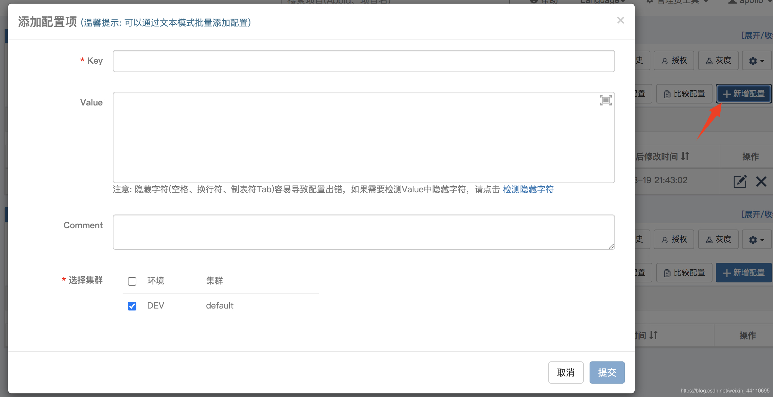Screen dimensions: 773x397
Task: Click upper 授权 authorize button in background
Action: click(x=674, y=60)
